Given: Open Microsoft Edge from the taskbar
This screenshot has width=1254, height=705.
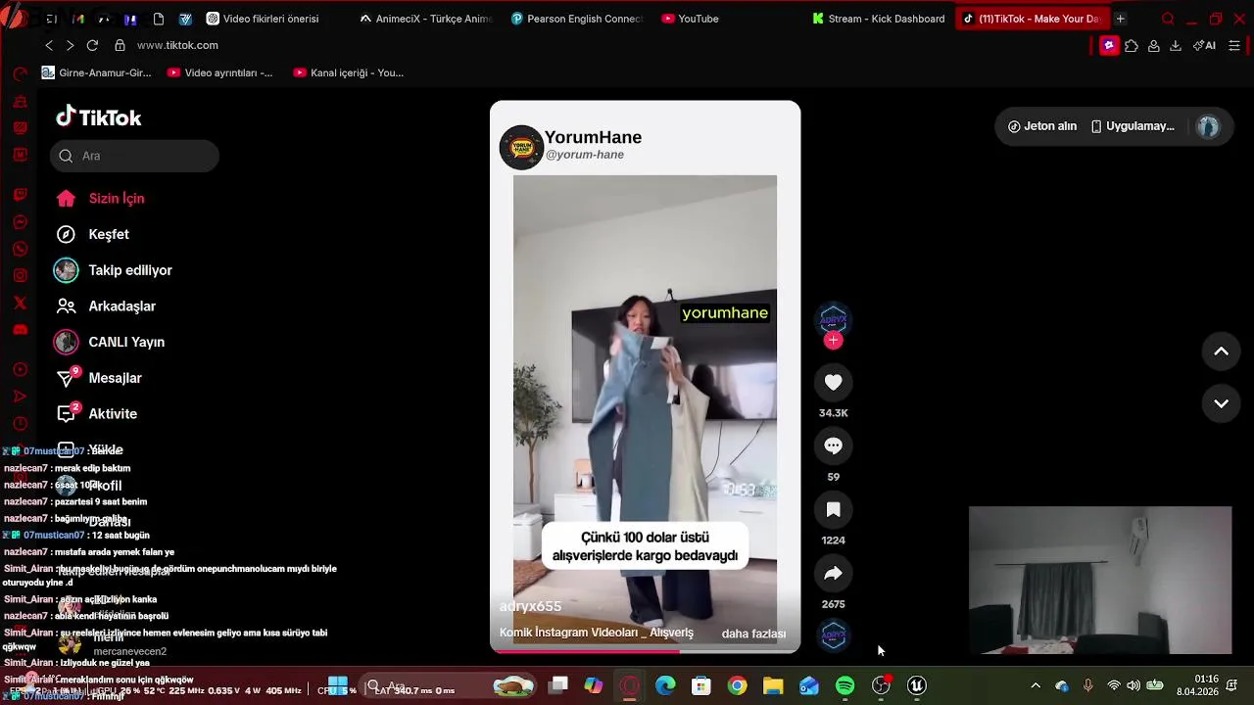Looking at the screenshot, I should 665,686.
